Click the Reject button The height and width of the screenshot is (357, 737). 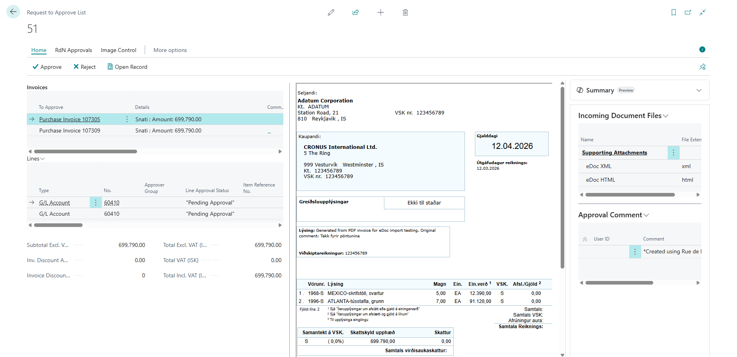pos(85,67)
